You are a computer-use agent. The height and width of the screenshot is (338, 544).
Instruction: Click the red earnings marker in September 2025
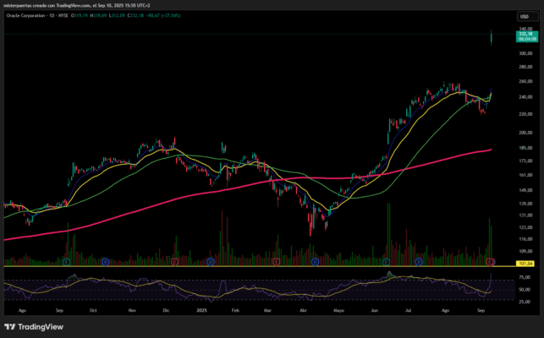490,262
